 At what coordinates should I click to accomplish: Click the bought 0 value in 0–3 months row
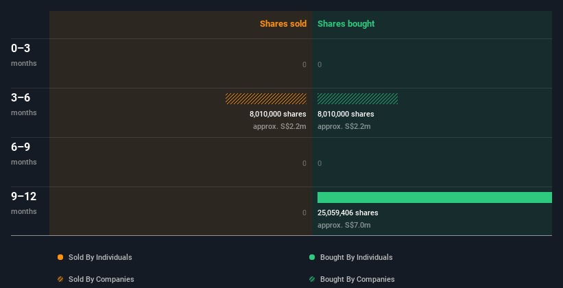point(320,64)
